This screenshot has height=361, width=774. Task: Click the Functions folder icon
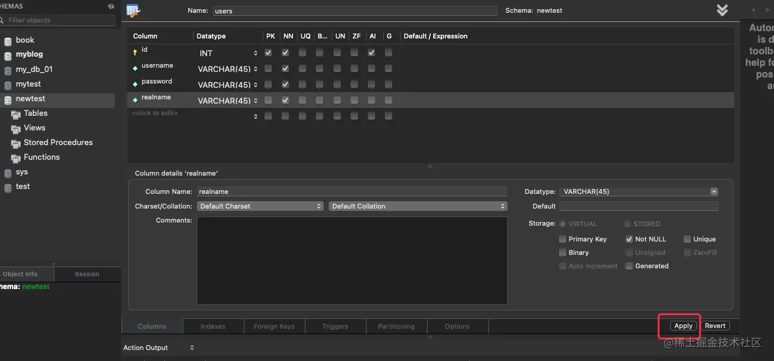coord(16,159)
